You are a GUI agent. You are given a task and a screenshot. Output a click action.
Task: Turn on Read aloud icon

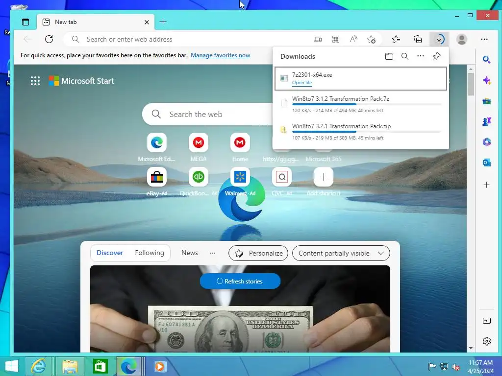click(353, 39)
